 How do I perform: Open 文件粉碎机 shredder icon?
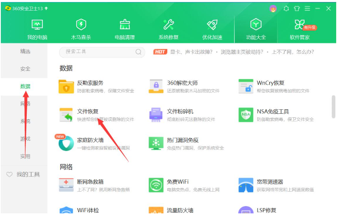[x=156, y=115]
